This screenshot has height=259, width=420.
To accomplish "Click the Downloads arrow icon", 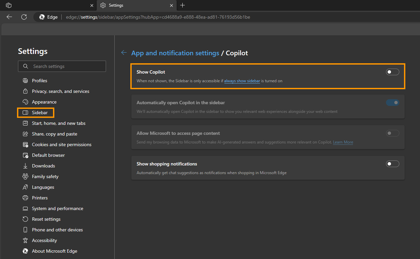I will pyautogui.click(x=25, y=166).
